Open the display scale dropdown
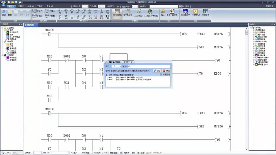Screen dimensions: 276x155 [x=85, y=6]
